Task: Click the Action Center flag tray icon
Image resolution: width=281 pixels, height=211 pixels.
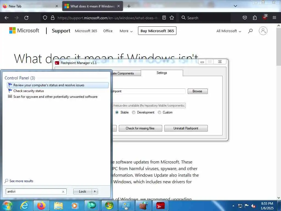Action: tap(247, 206)
